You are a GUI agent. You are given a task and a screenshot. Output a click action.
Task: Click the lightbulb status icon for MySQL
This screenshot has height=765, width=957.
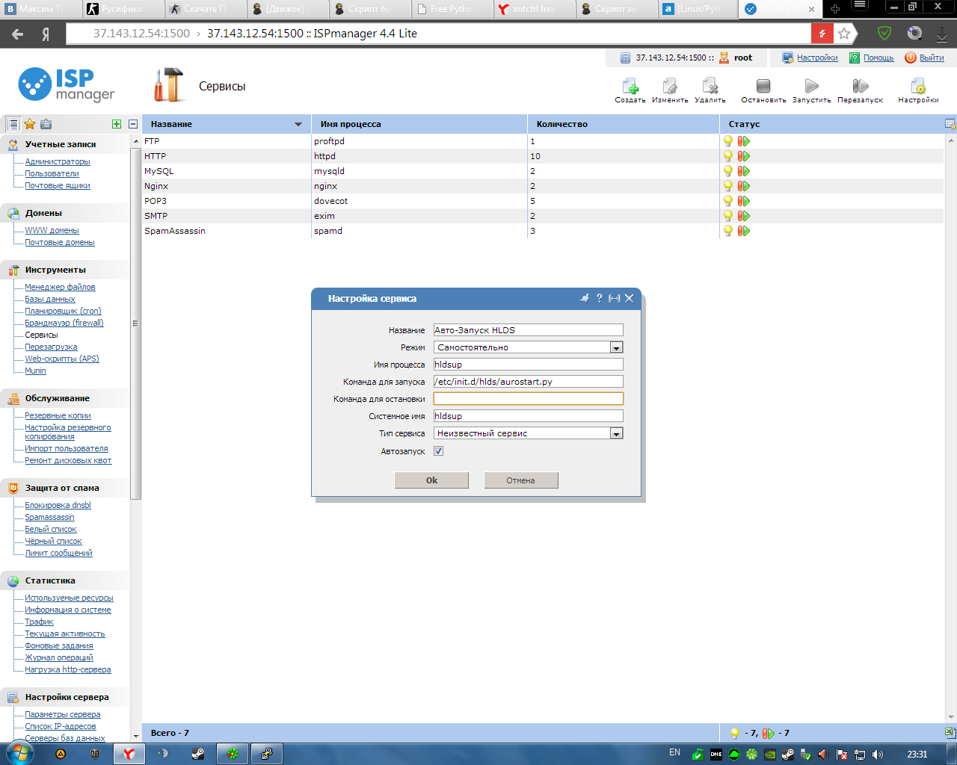728,171
